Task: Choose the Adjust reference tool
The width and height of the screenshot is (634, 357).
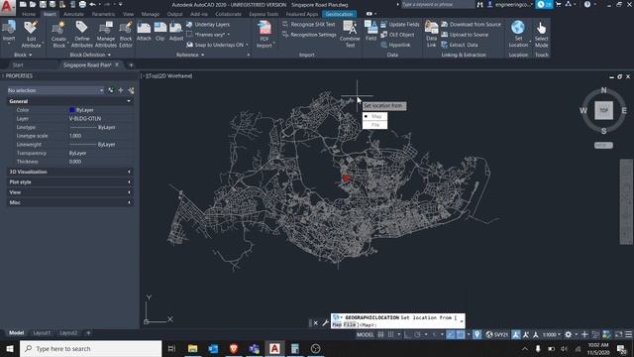Action: coord(176,31)
